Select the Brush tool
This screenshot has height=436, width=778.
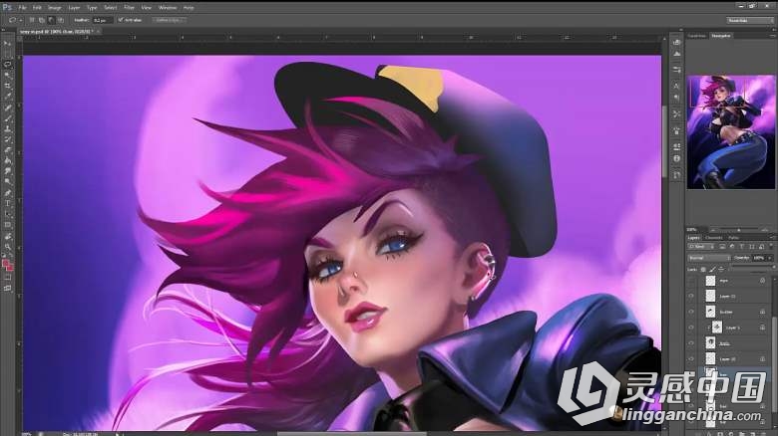(x=7, y=118)
